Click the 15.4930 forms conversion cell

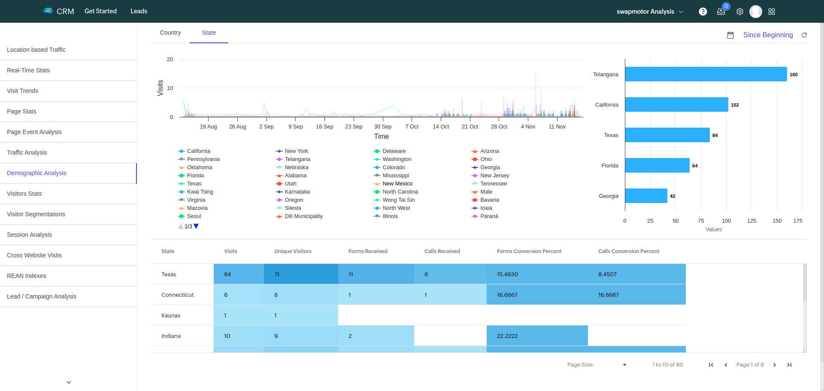pyautogui.click(x=537, y=274)
